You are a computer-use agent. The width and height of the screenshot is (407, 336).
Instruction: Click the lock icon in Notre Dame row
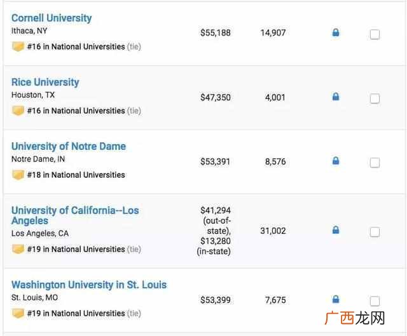(x=336, y=161)
